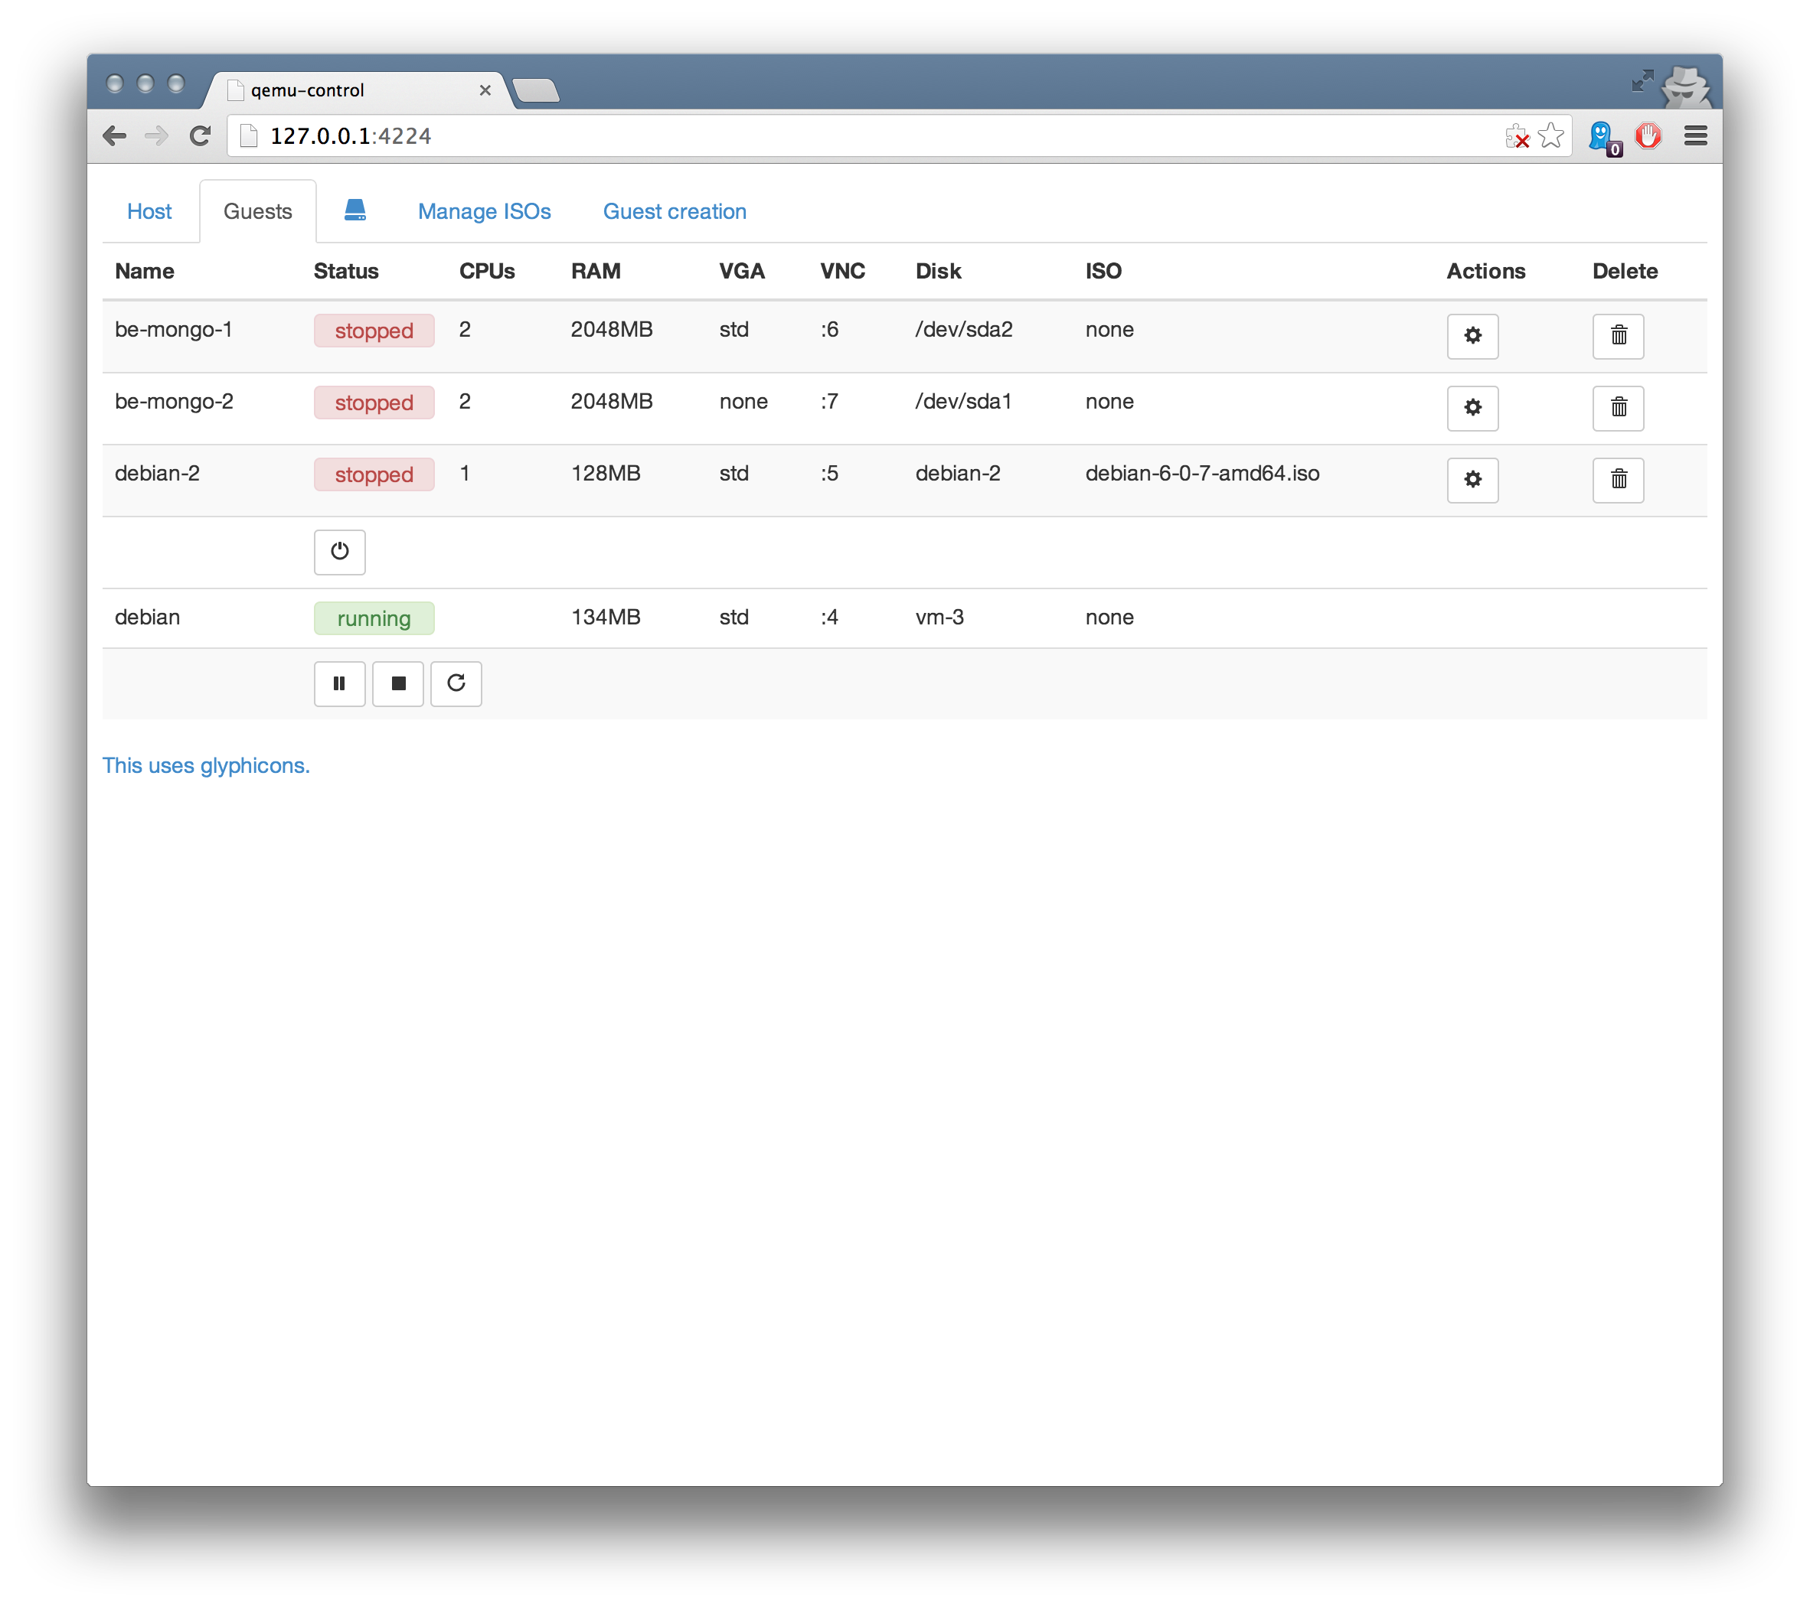Switch to the Host tab
The width and height of the screenshot is (1810, 1607).
[x=149, y=211]
